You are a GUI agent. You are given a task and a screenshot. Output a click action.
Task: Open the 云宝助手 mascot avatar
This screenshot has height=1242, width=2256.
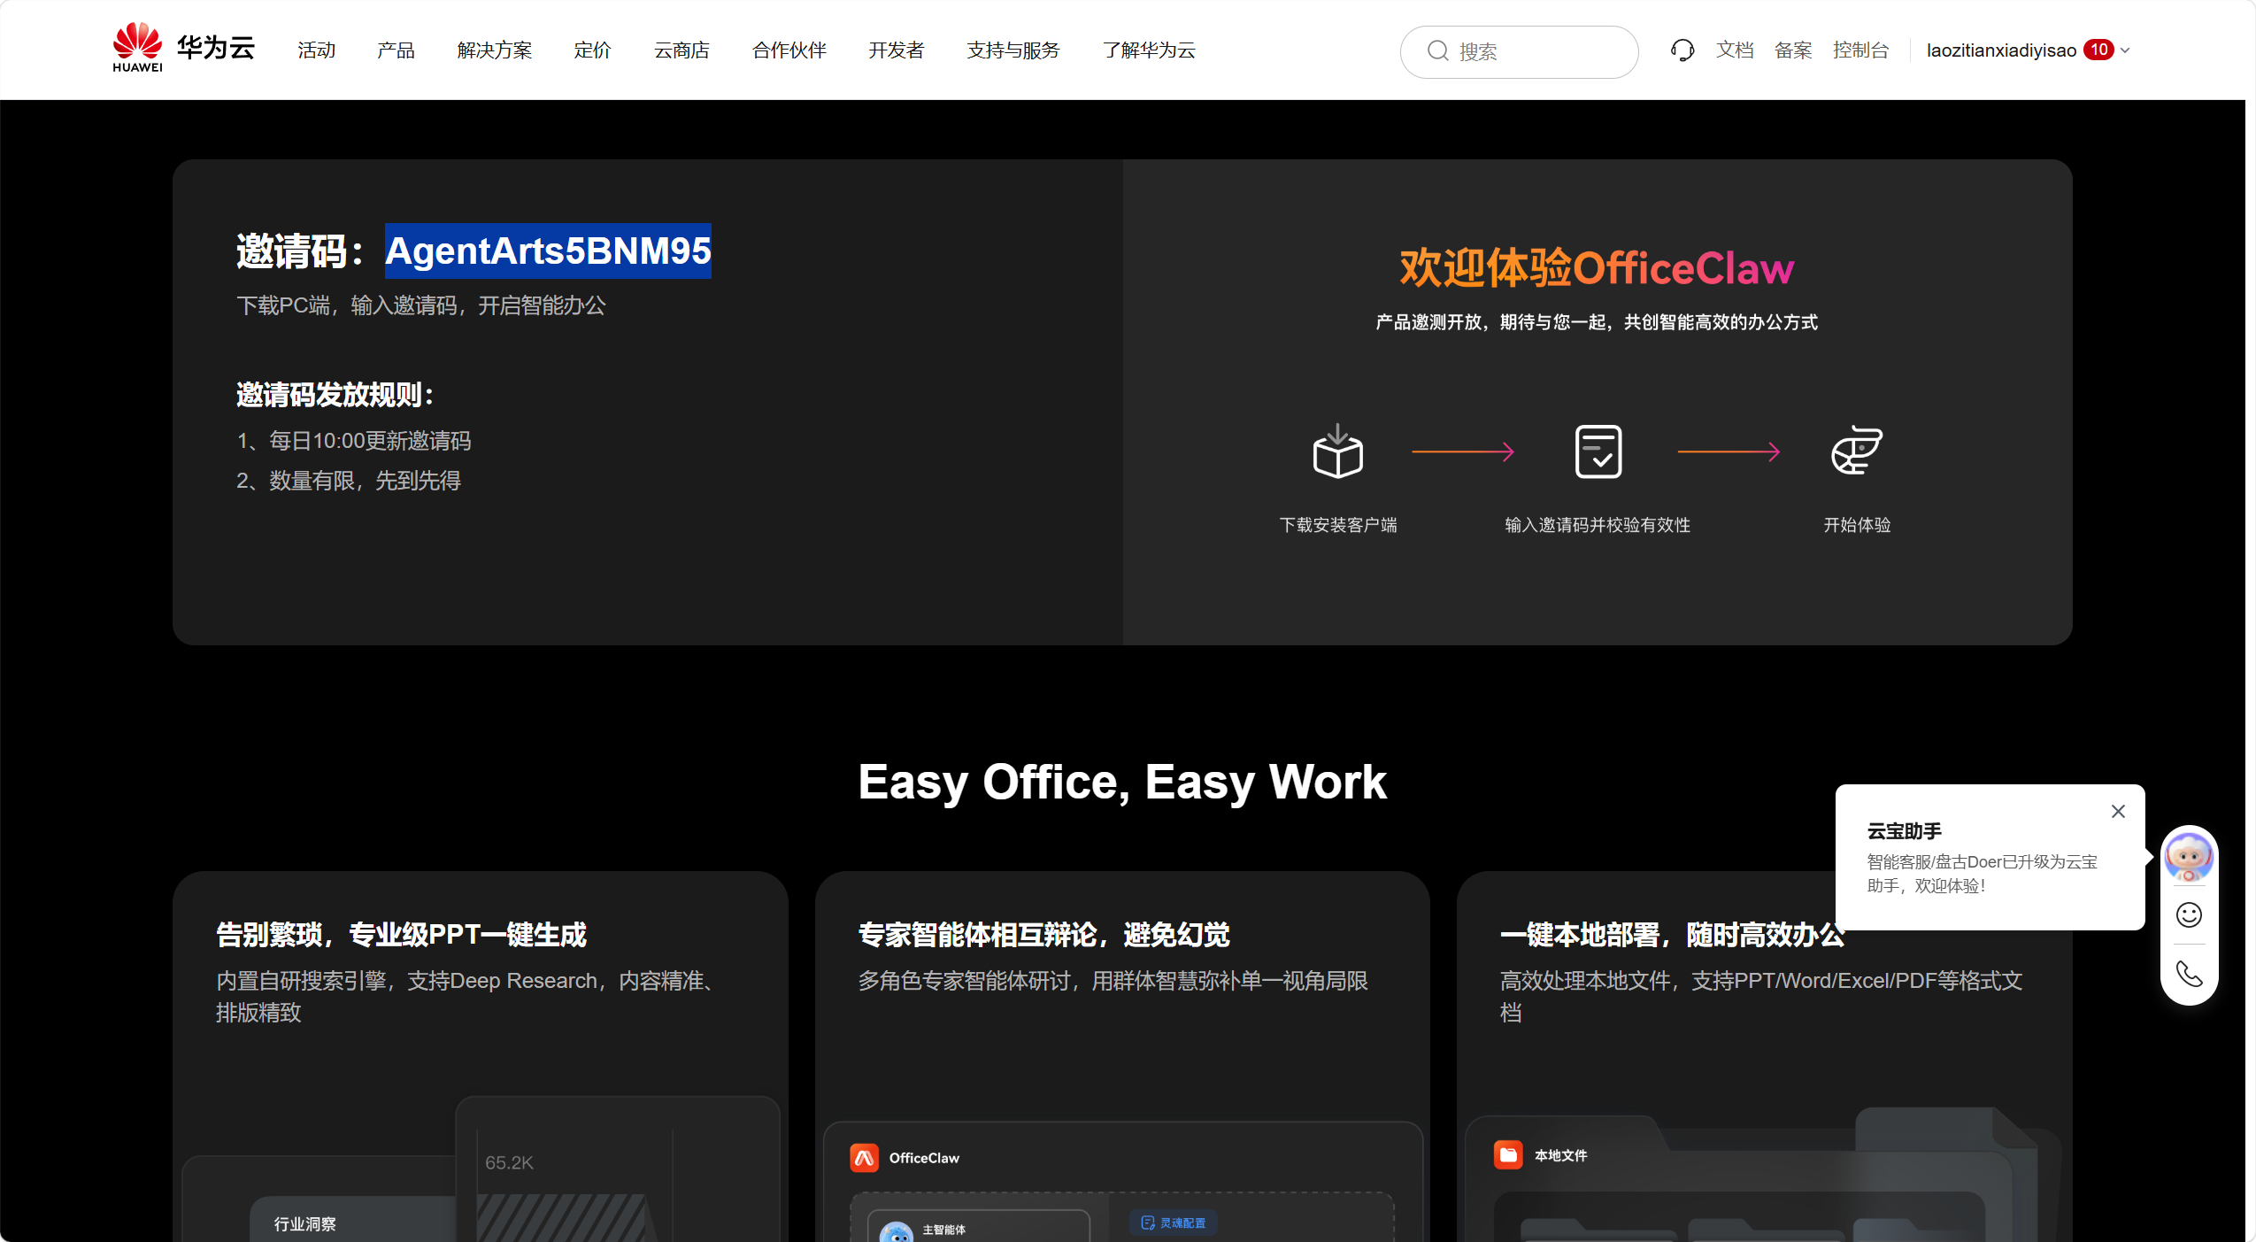[x=2188, y=856]
